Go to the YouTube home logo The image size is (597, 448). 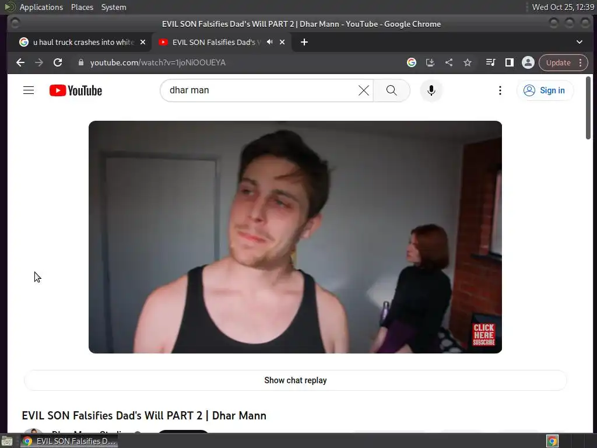click(76, 90)
